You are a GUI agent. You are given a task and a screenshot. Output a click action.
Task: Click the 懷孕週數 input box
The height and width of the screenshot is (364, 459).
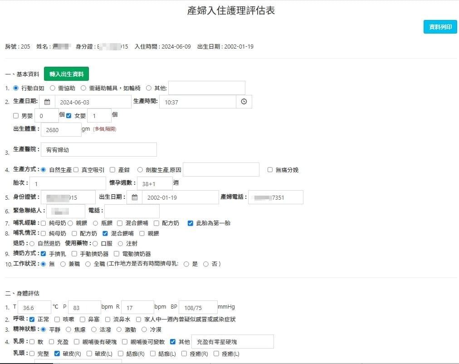(155, 183)
